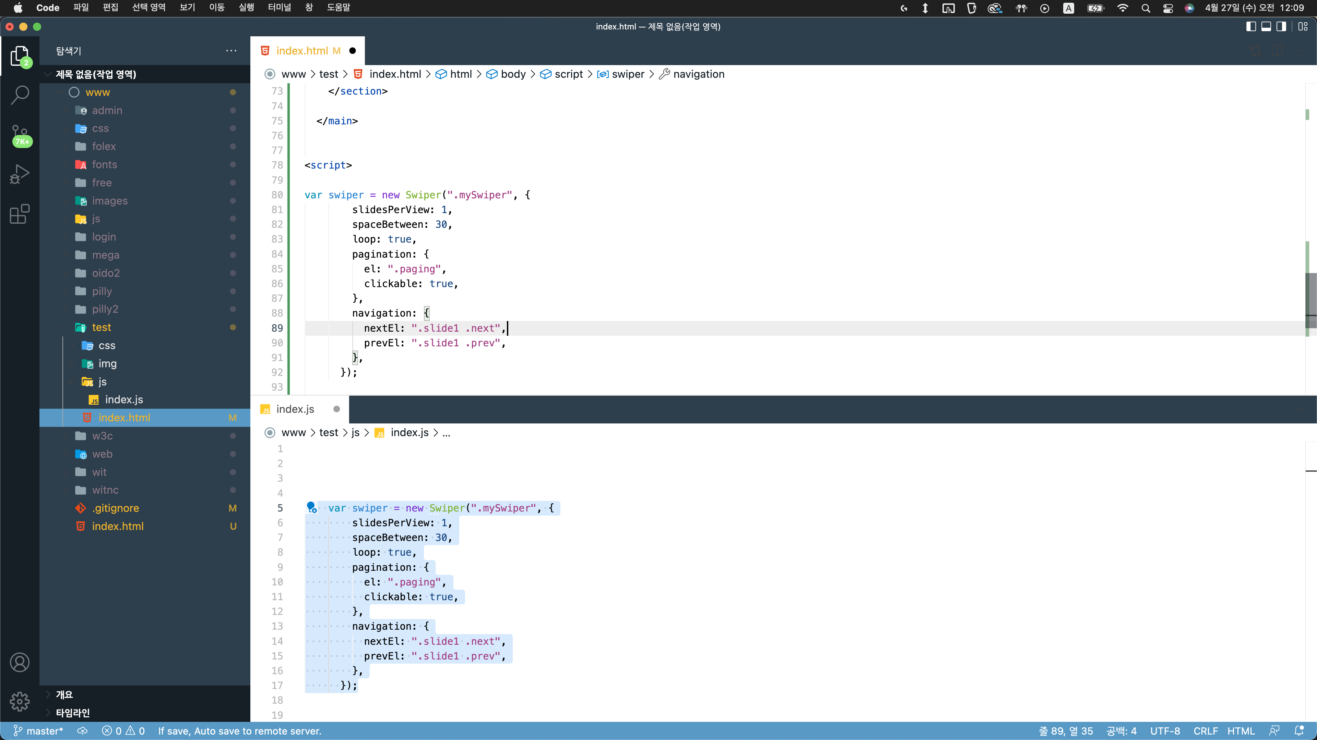This screenshot has height=740, width=1317.
Task: Toggle the bottom panel layout icon
Action: [1266, 27]
